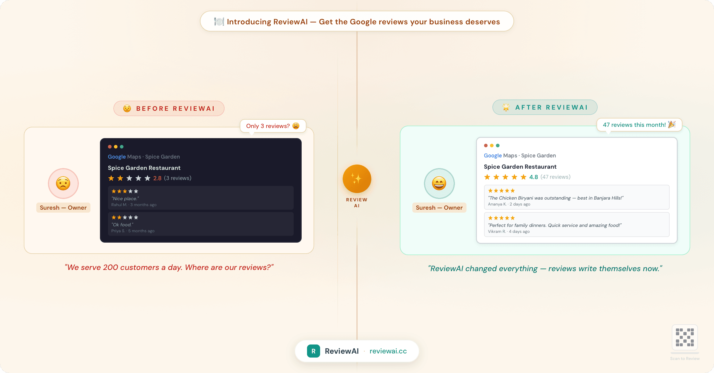This screenshot has width=714, height=373.
Task: Select the "Perfect for family dinners" review text
Action: [x=555, y=225]
